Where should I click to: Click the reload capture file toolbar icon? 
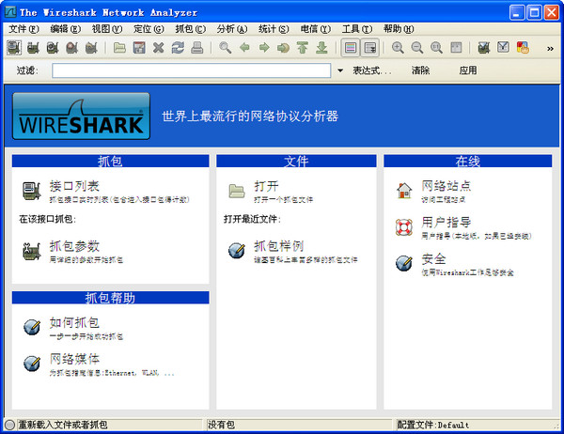[177, 48]
